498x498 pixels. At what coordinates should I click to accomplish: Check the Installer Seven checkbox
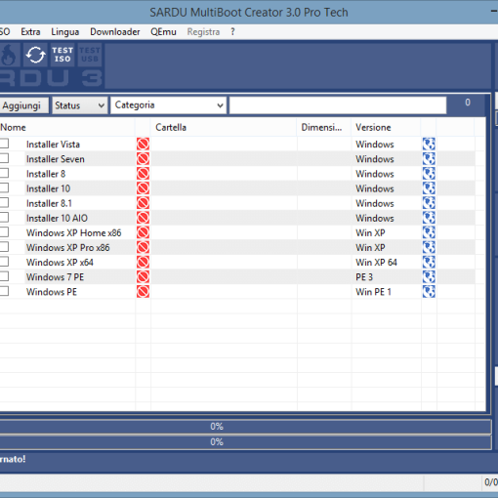coord(4,158)
